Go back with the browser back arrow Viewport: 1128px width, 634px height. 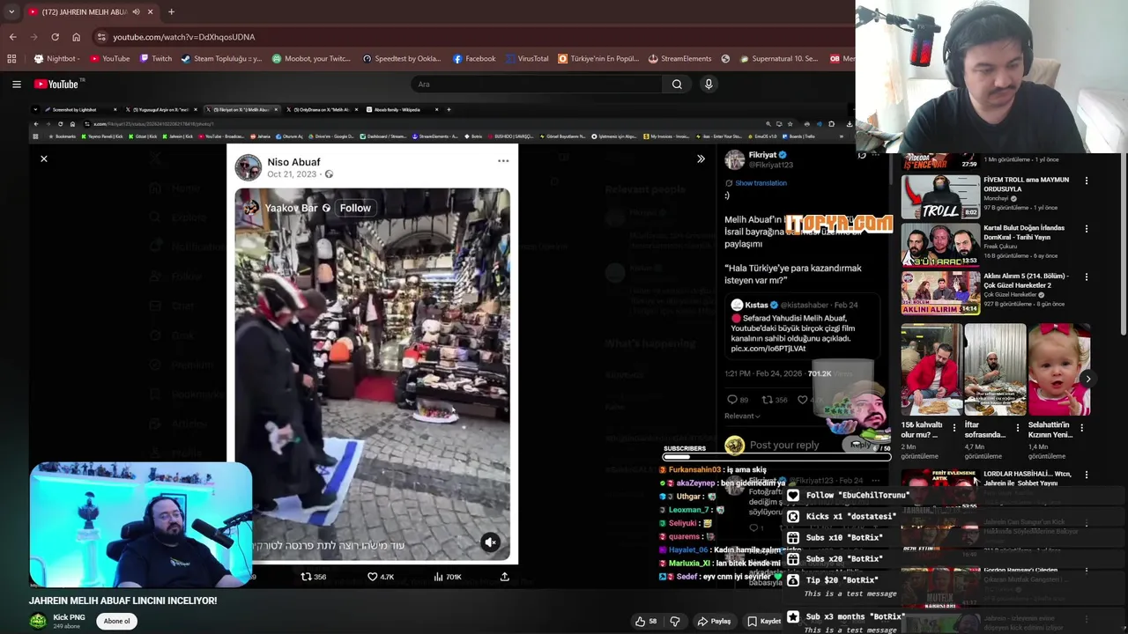coord(12,37)
